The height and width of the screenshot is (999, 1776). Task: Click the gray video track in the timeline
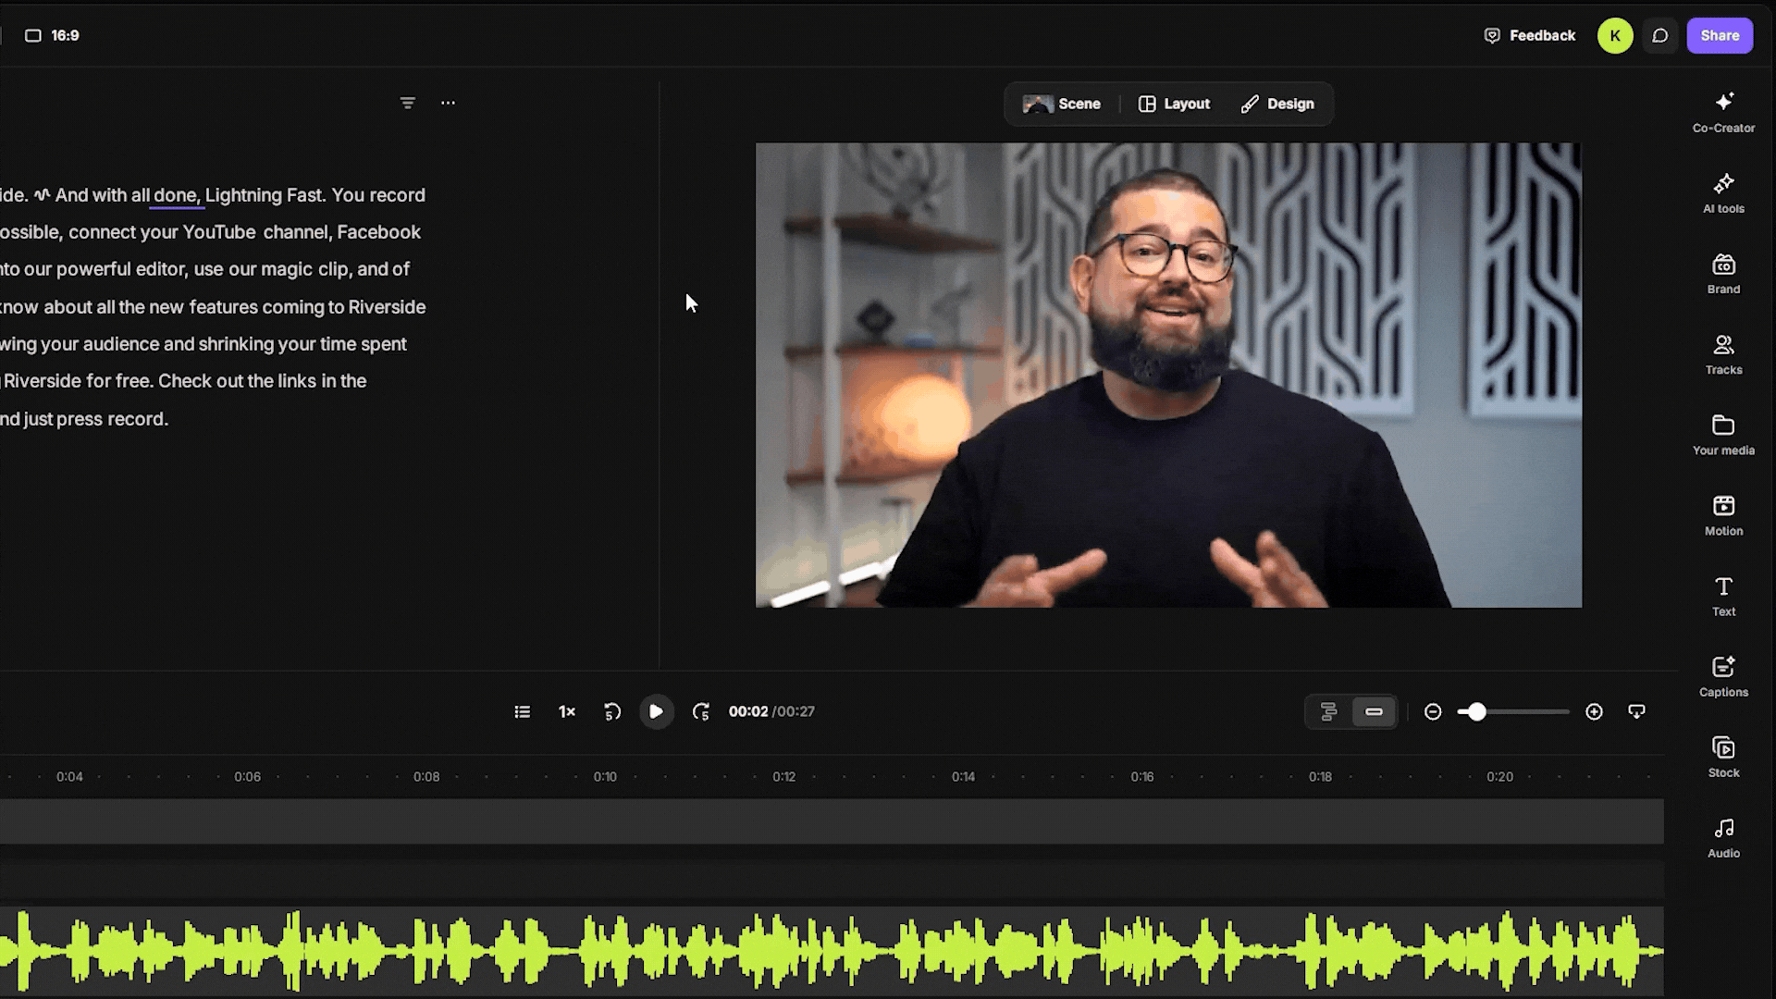pos(832,821)
